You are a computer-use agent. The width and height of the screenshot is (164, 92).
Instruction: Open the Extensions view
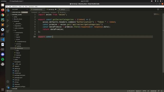(x=8, y=31)
